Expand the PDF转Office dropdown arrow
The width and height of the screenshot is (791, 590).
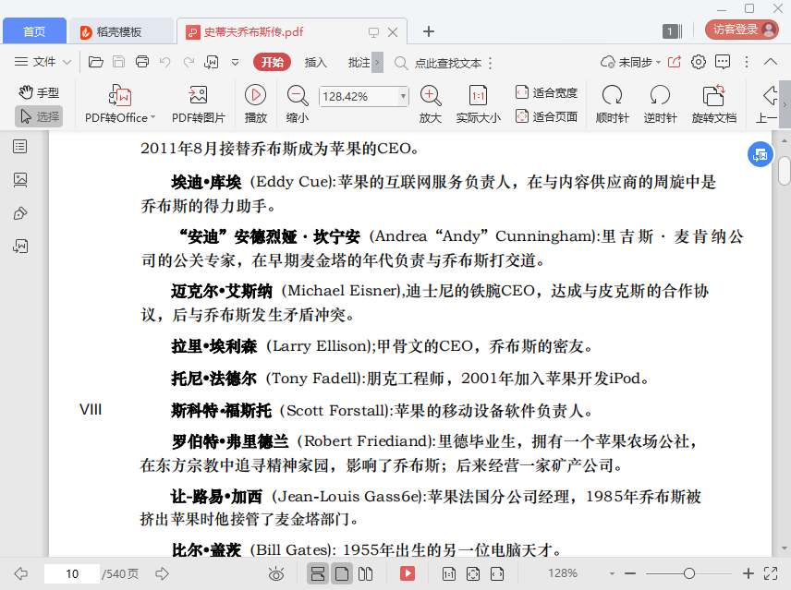coord(152,117)
